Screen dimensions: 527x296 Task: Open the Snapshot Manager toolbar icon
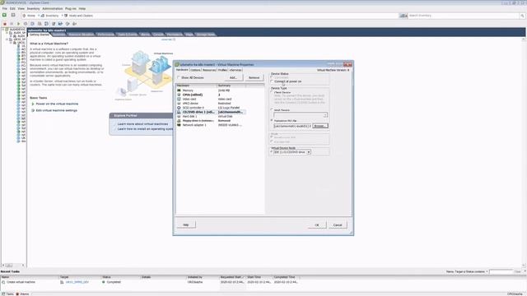(46, 24)
